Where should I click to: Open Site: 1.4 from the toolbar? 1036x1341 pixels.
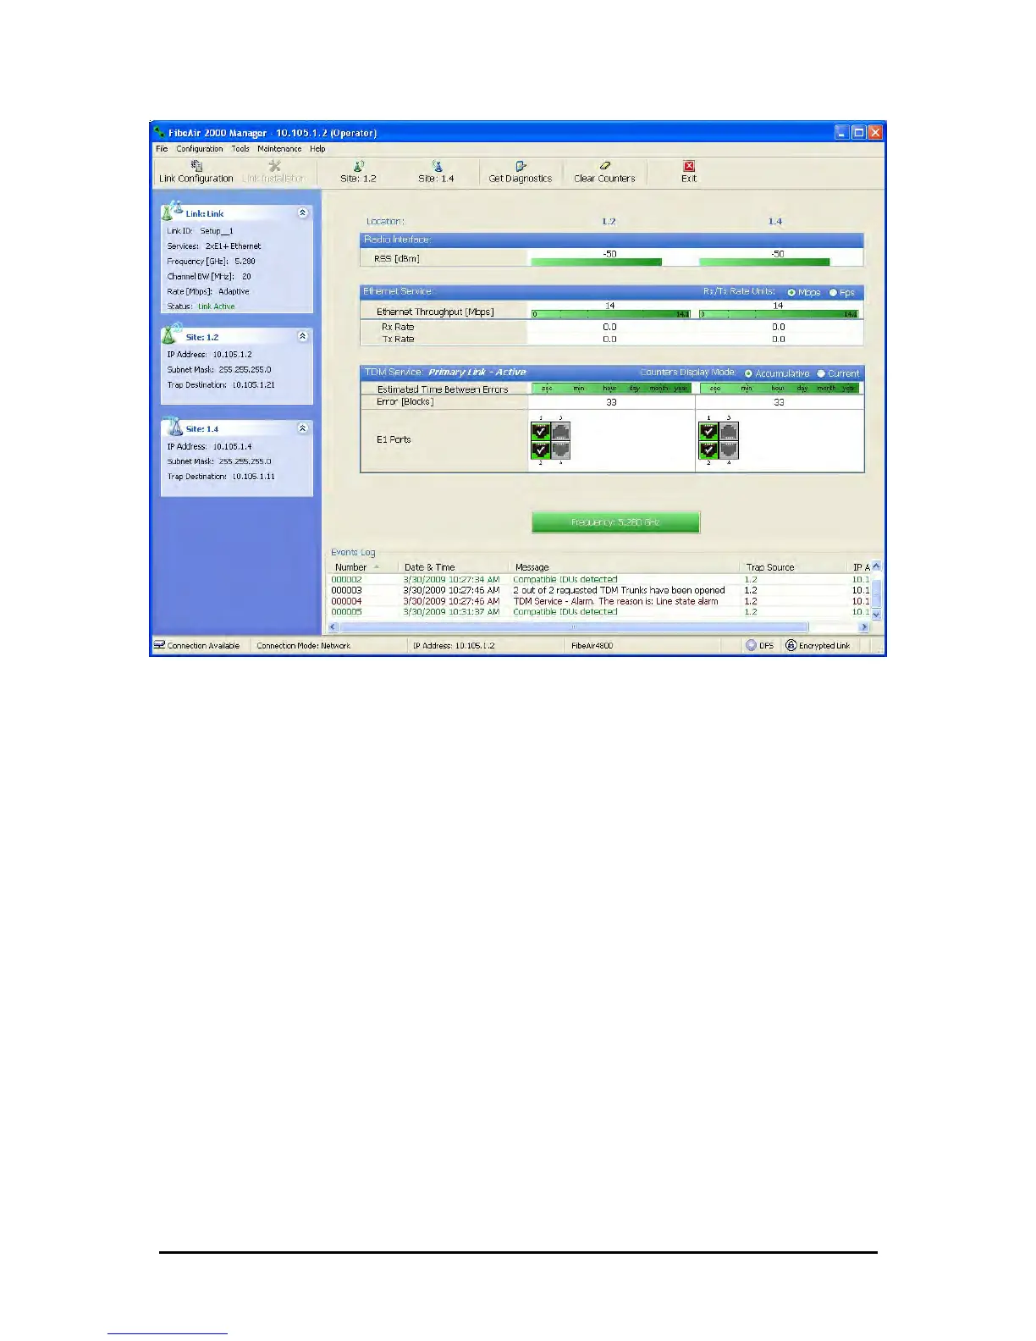tap(436, 172)
